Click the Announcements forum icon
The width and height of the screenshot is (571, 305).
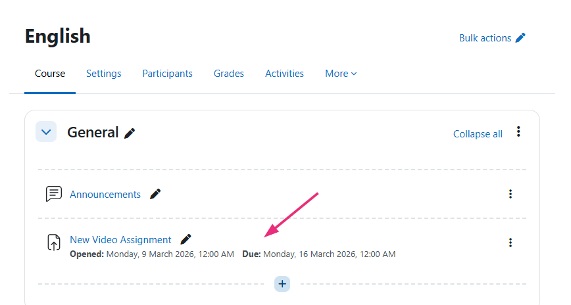[x=54, y=194]
